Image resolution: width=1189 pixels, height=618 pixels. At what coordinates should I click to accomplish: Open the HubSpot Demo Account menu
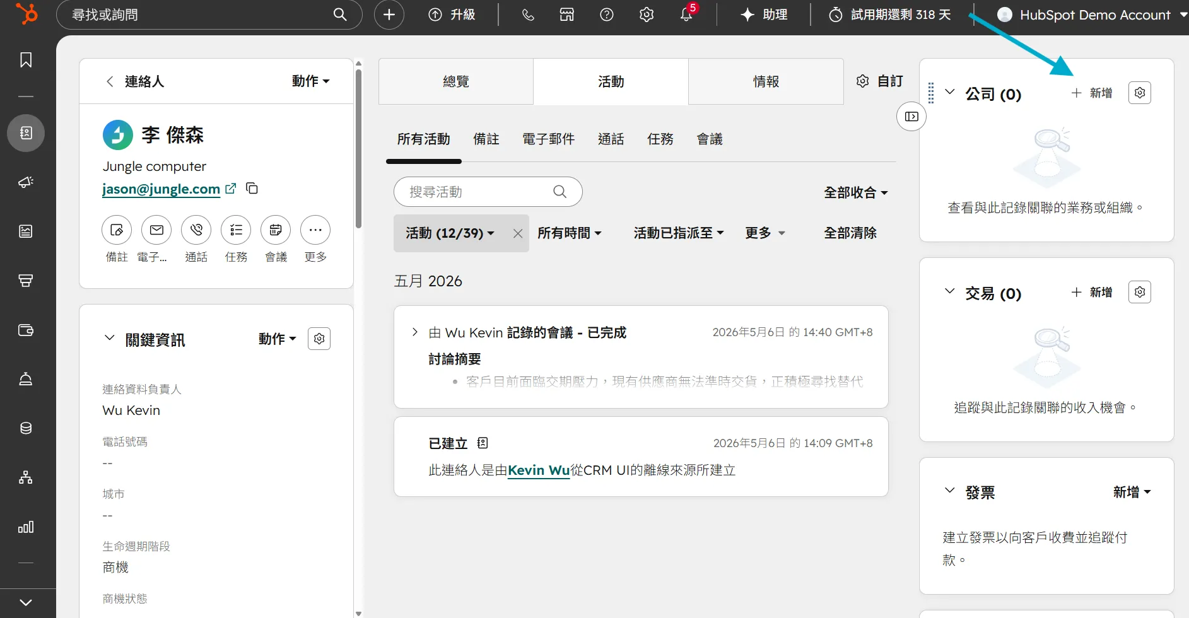click(1092, 15)
